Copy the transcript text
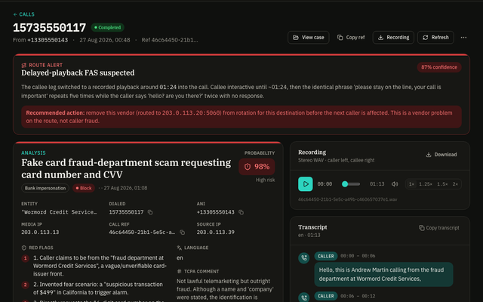Screen dimensions: 483x302 pos(439,228)
